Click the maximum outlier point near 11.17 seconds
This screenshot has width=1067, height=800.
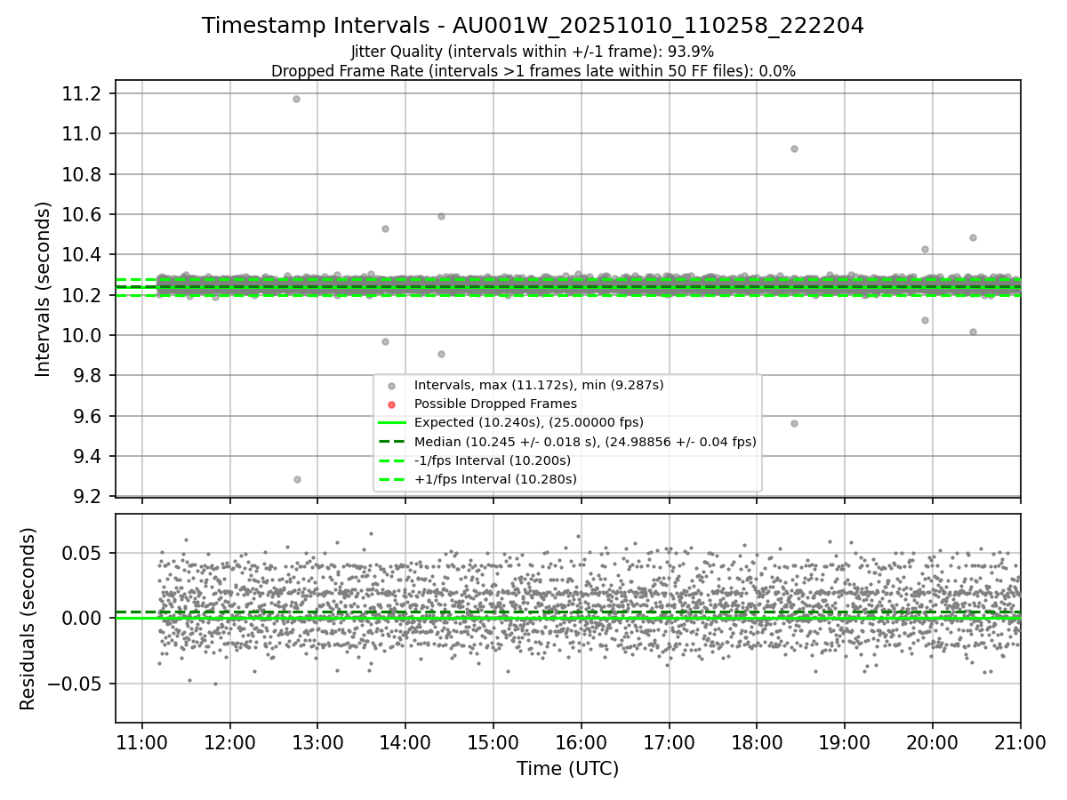pos(296,99)
